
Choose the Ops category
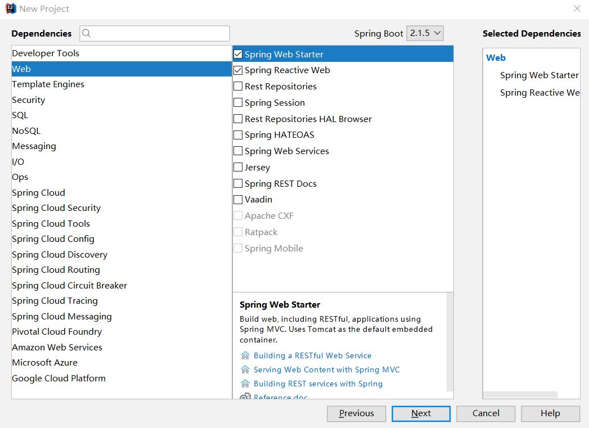point(122,177)
